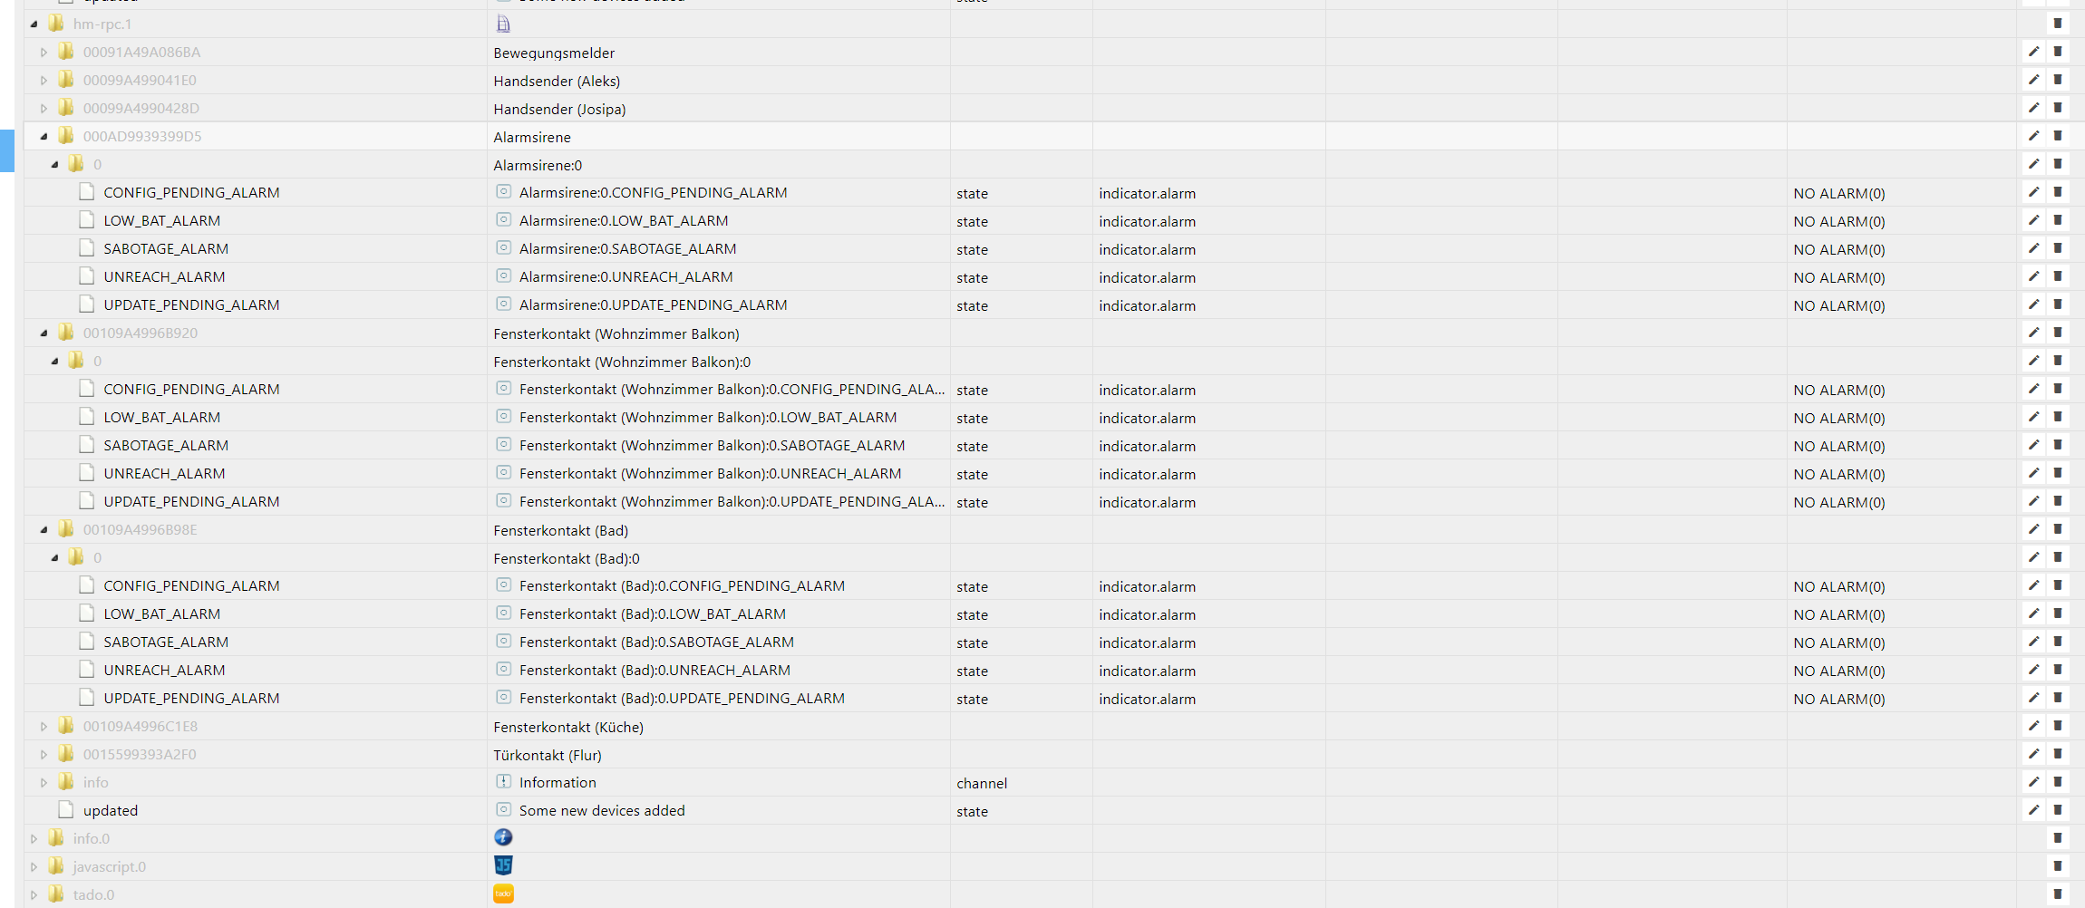Delete Handsender (Josipa) via trash icon
The image size is (2085, 908).
pos(2058,108)
